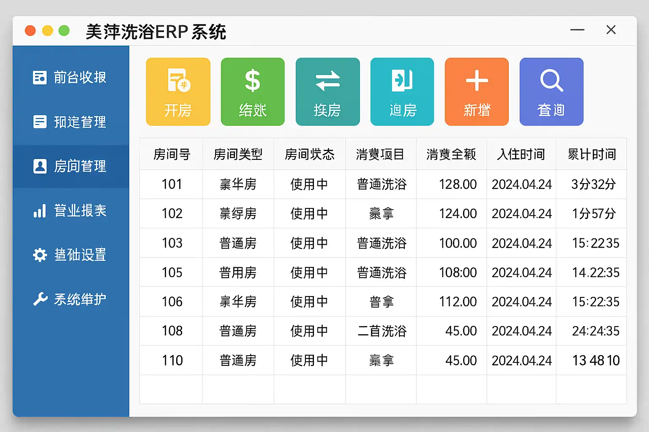The height and width of the screenshot is (432, 649).
Task: Click the teal swap-arrows change room button
Action: coord(327,92)
